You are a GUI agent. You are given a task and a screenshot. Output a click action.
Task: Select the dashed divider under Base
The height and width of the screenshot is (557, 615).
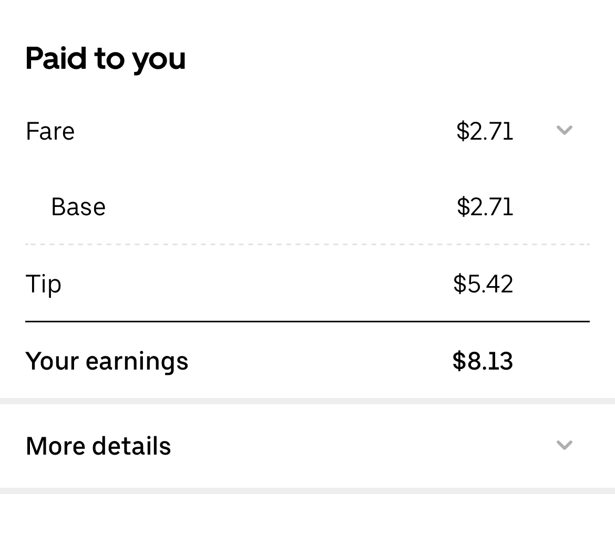point(307,243)
